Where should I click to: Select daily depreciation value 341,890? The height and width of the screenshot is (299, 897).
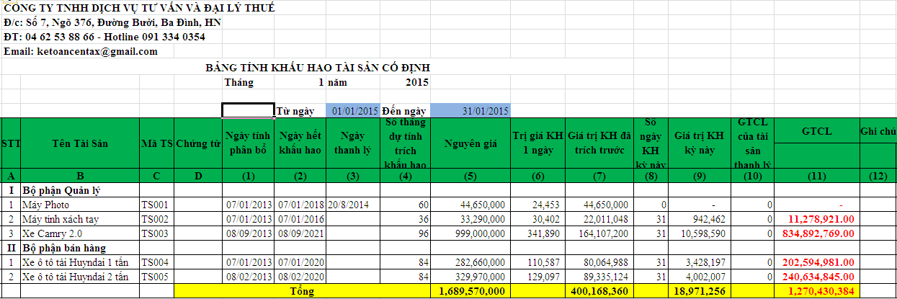[538, 233]
